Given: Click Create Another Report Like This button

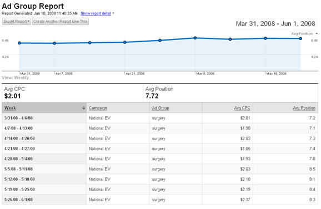Looking at the screenshot, I should click(60, 22).
